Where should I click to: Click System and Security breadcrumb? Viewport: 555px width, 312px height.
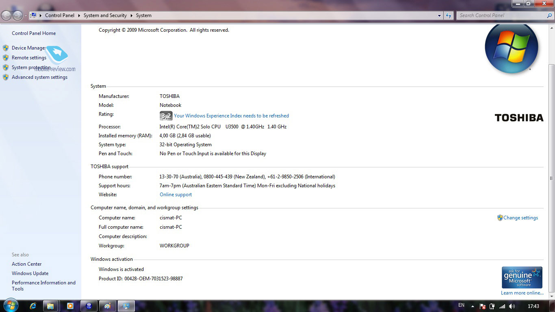pos(105,15)
